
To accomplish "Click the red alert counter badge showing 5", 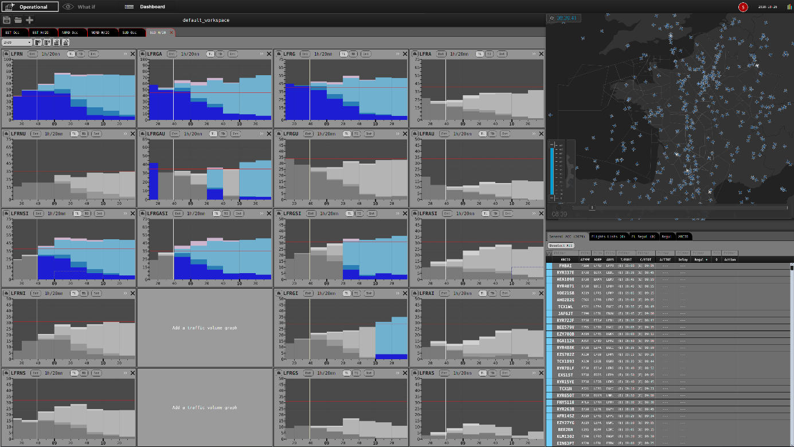I will tap(744, 7).
